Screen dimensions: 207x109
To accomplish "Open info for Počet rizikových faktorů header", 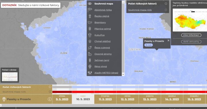I will [x=166, y=4].
